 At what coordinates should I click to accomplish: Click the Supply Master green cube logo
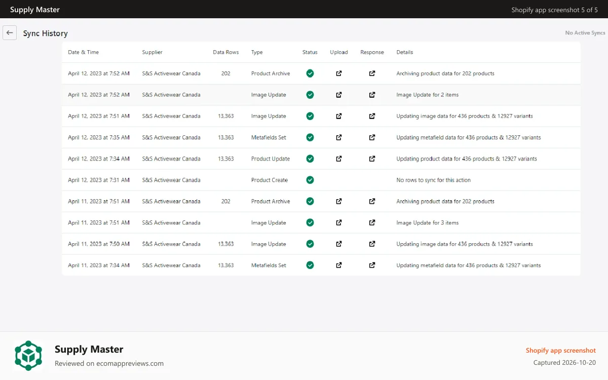point(28,355)
